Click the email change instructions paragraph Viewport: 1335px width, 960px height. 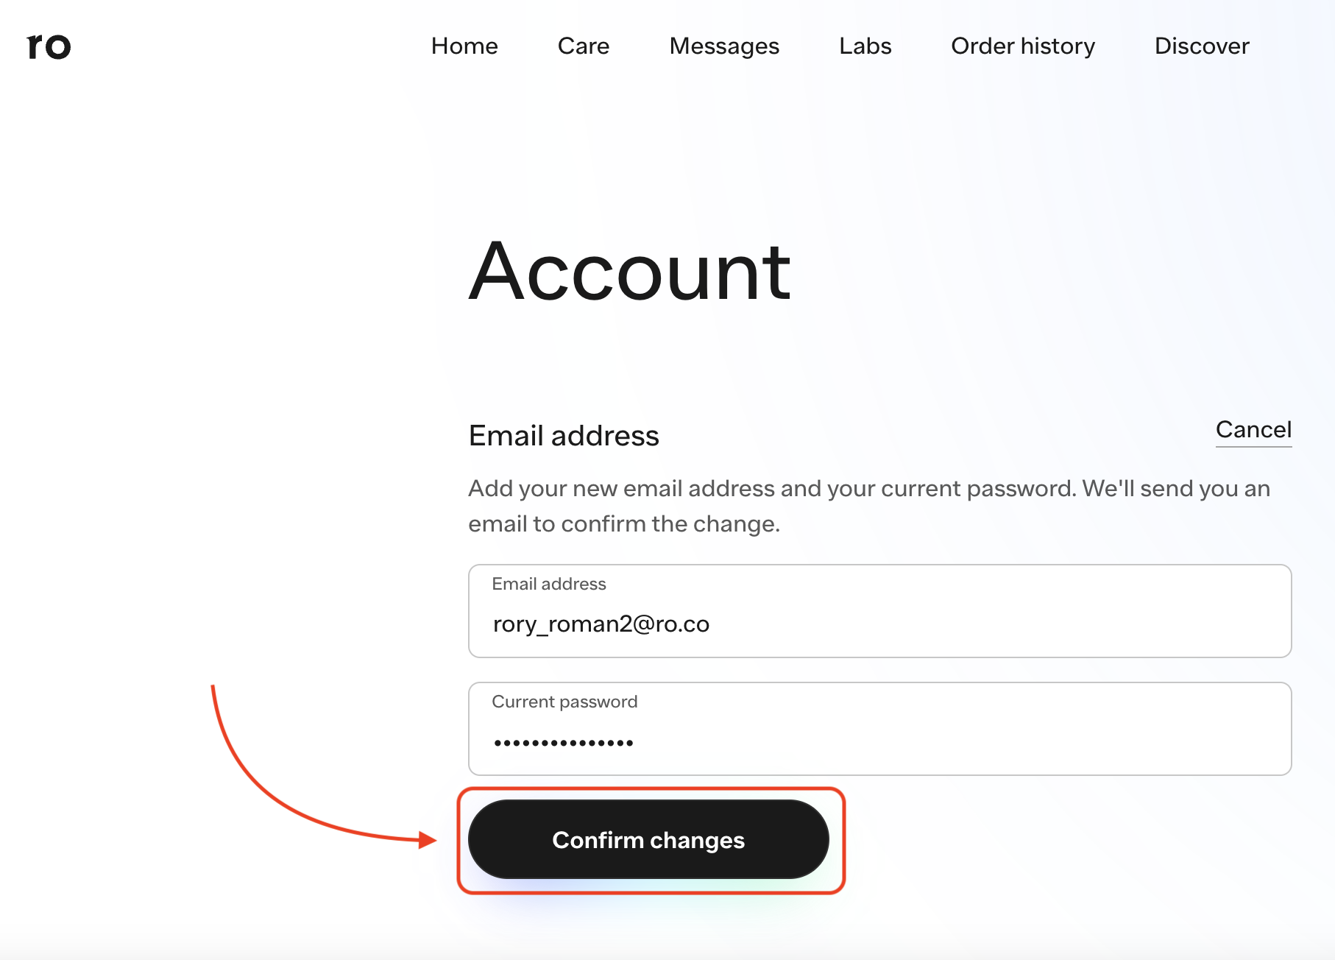(868, 506)
